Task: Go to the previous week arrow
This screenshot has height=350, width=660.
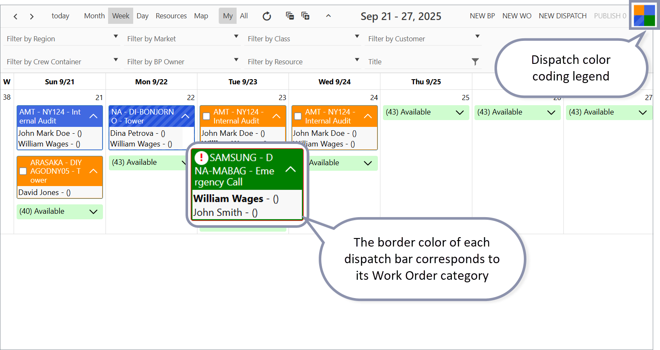Action: [15, 16]
